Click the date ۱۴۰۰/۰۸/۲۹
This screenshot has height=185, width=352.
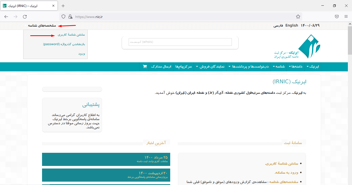pyautogui.click(x=310, y=26)
